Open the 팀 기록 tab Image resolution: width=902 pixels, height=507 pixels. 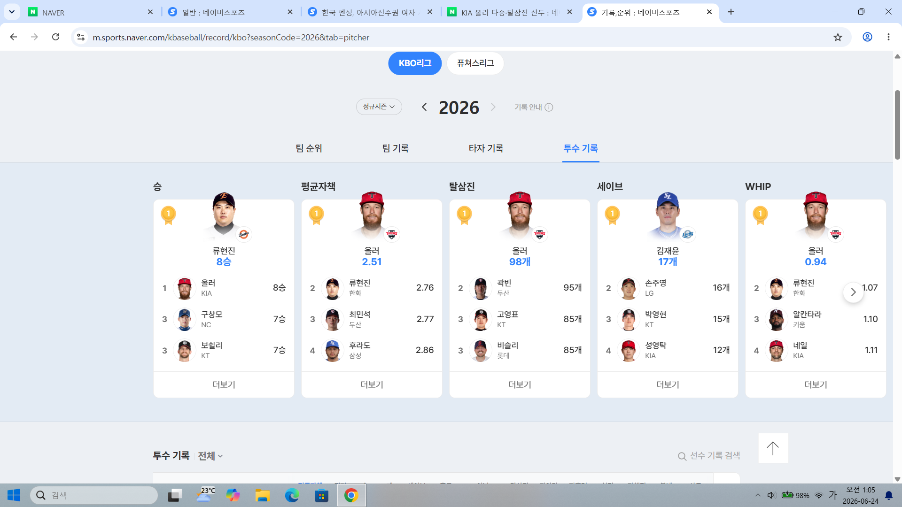click(x=396, y=148)
